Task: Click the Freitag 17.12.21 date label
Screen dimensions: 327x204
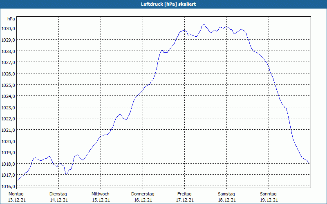Action: tap(185, 197)
